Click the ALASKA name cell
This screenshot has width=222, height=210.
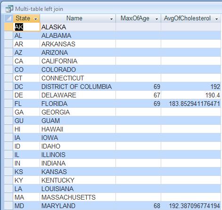[x=78, y=27]
